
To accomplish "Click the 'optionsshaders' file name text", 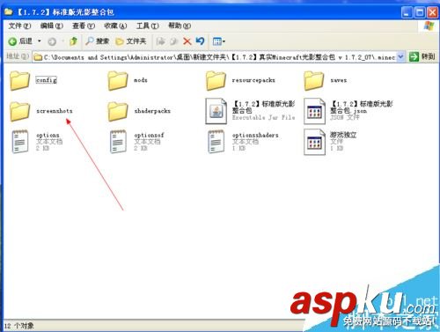I will point(255,135).
